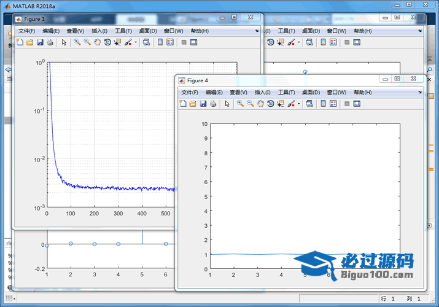This screenshot has height=307, width=439.
Task: Click Print icon in Figure 4 toolbar
Action: click(x=213, y=104)
